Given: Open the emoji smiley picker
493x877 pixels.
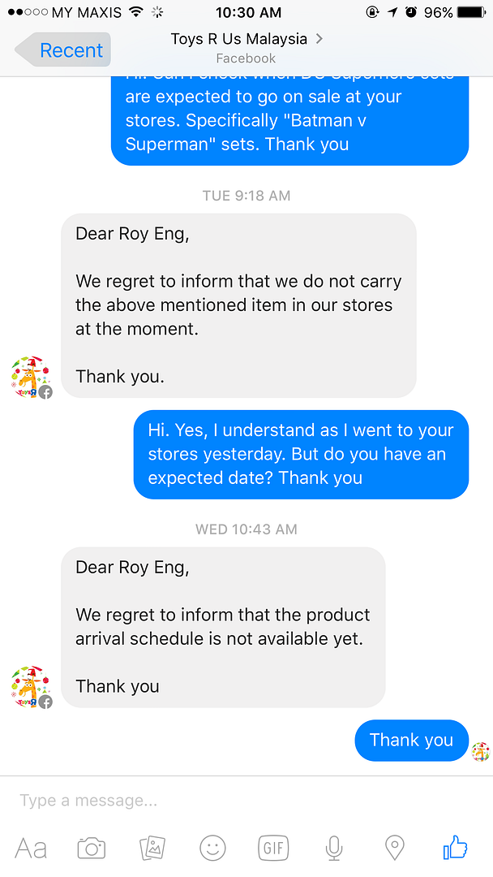Looking at the screenshot, I should click(213, 849).
